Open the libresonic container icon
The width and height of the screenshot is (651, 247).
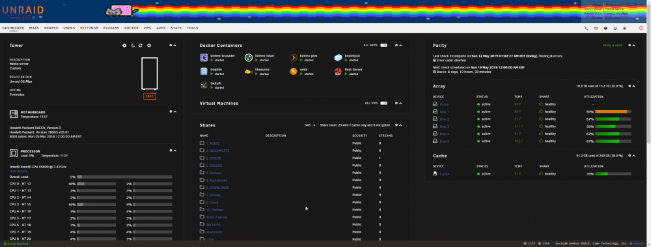(x=248, y=72)
